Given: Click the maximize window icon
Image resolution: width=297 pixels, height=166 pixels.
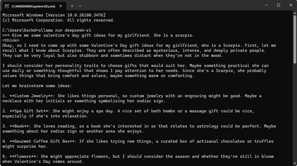Looking at the screenshot, I should (278, 5).
